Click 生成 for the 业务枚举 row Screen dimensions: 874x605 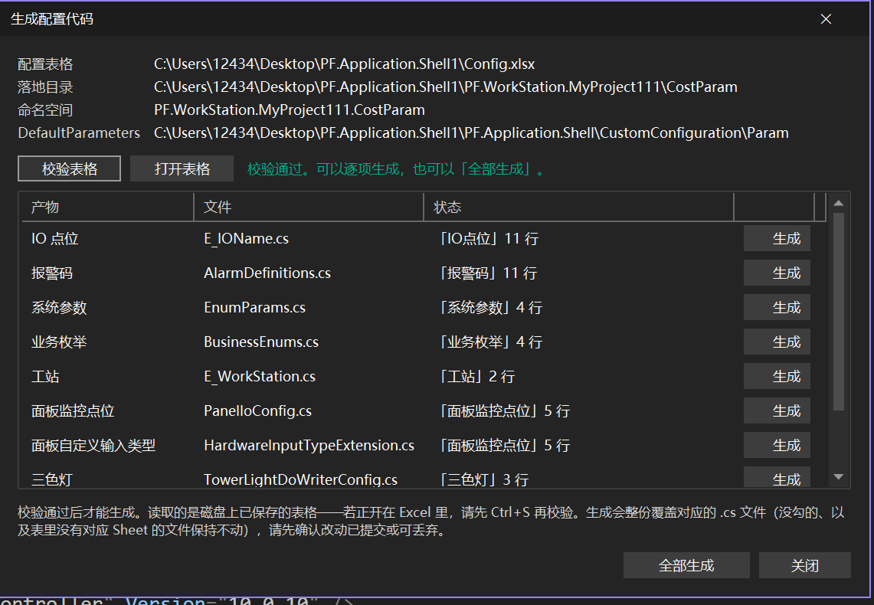pos(777,342)
